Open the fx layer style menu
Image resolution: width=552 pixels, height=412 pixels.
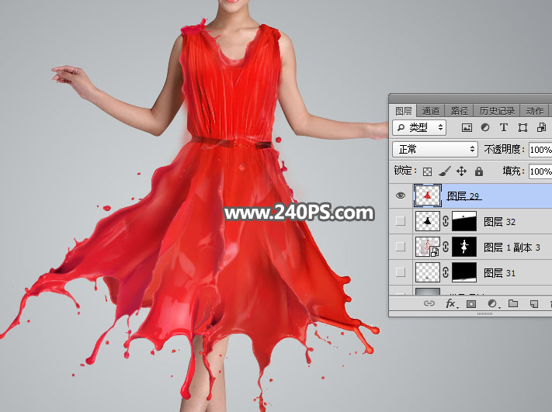451,303
